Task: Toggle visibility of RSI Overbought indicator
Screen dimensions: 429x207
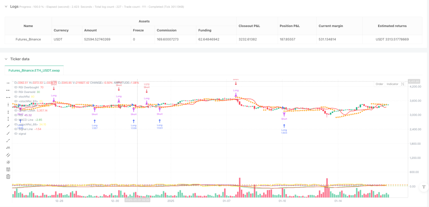Action: (x=16, y=87)
